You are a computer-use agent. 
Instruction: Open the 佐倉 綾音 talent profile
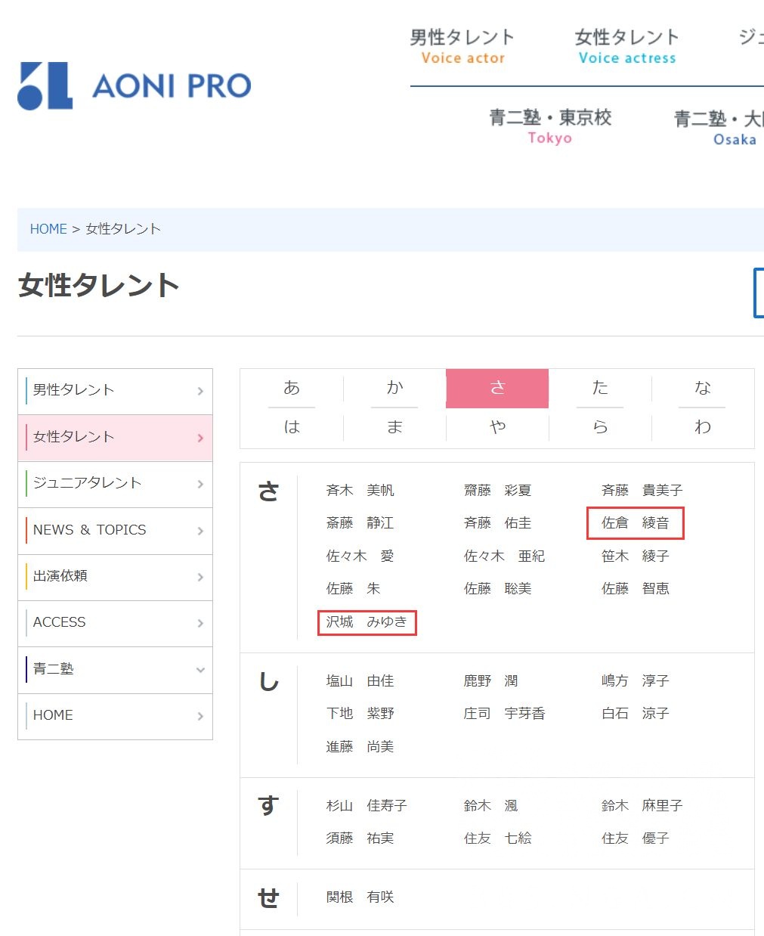636,522
